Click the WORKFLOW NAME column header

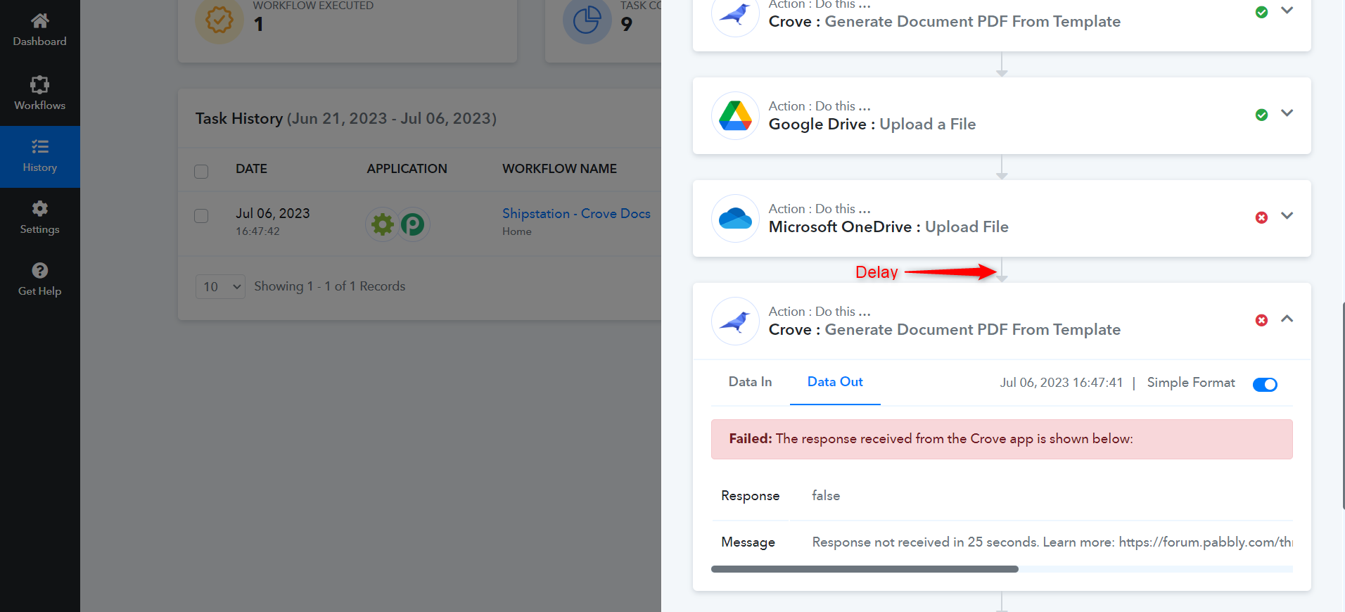coord(559,169)
